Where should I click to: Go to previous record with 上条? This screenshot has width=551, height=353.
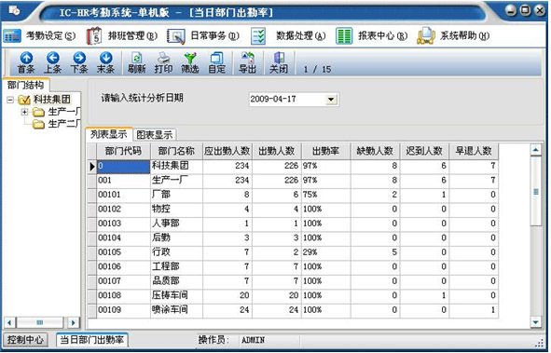(x=53, y=62)
